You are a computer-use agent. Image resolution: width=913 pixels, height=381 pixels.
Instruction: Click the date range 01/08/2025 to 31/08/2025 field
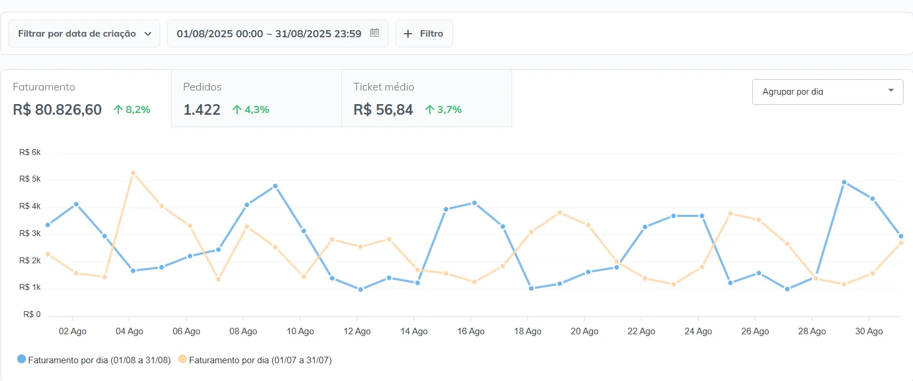coord(269,34)
